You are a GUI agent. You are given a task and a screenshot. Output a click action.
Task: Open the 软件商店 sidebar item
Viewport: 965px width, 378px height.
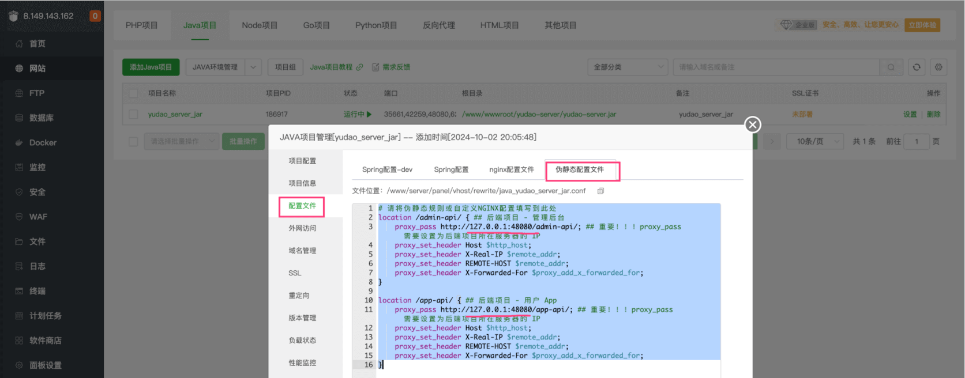click(x=45, y=341)
